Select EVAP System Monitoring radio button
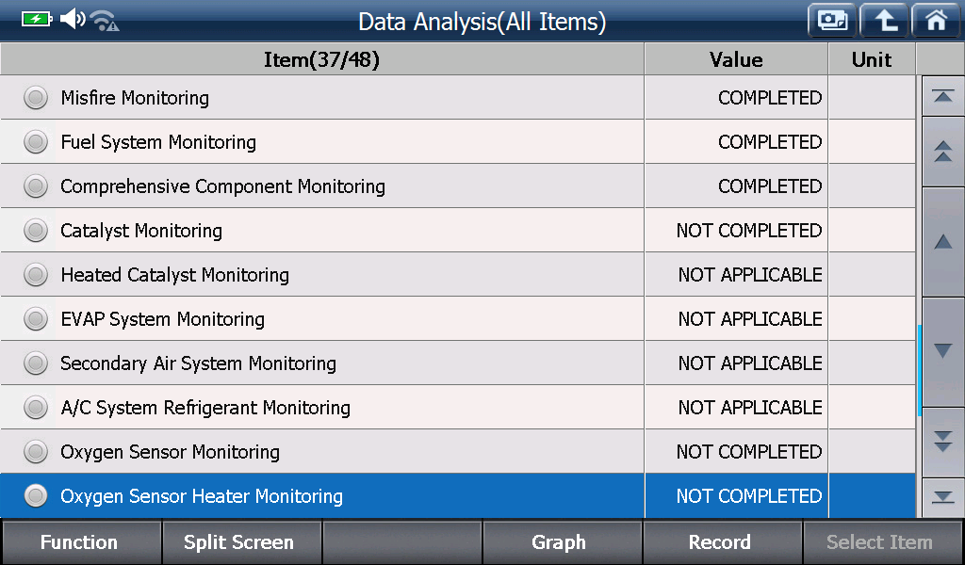Image resolution: width=965 pixels, height=565 pixels. pyautogui.click(x=36, y=319)
